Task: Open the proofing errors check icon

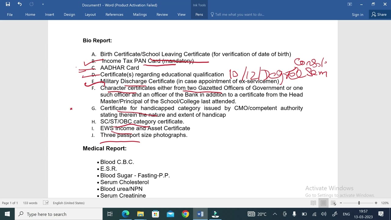Action: point(46,203)
